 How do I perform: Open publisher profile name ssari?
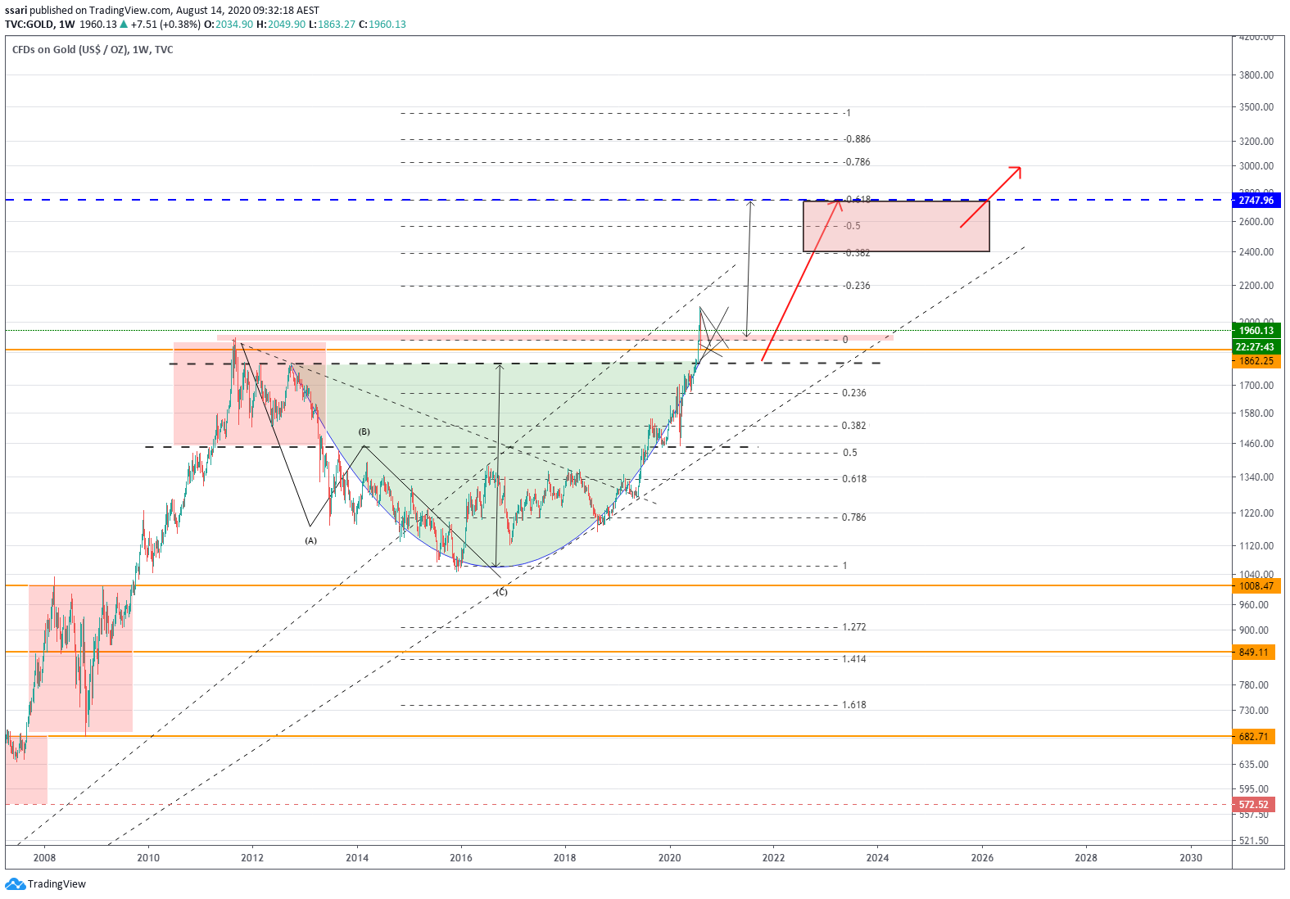[16, 11]
